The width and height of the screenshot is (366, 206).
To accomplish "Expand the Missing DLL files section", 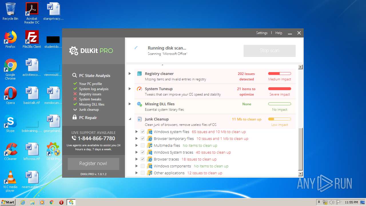I will (x=130, y=104).
